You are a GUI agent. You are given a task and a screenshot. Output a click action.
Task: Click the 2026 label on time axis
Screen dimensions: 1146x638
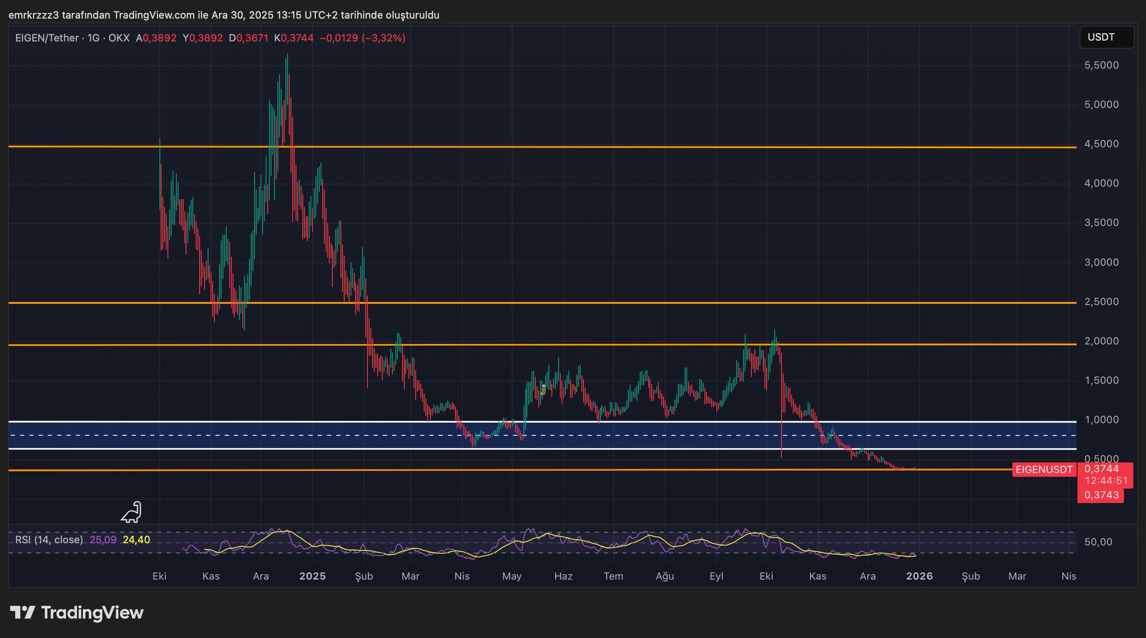(919, 576)
